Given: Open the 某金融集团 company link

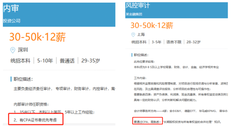Looking at the screenshot, I should 134,14.
